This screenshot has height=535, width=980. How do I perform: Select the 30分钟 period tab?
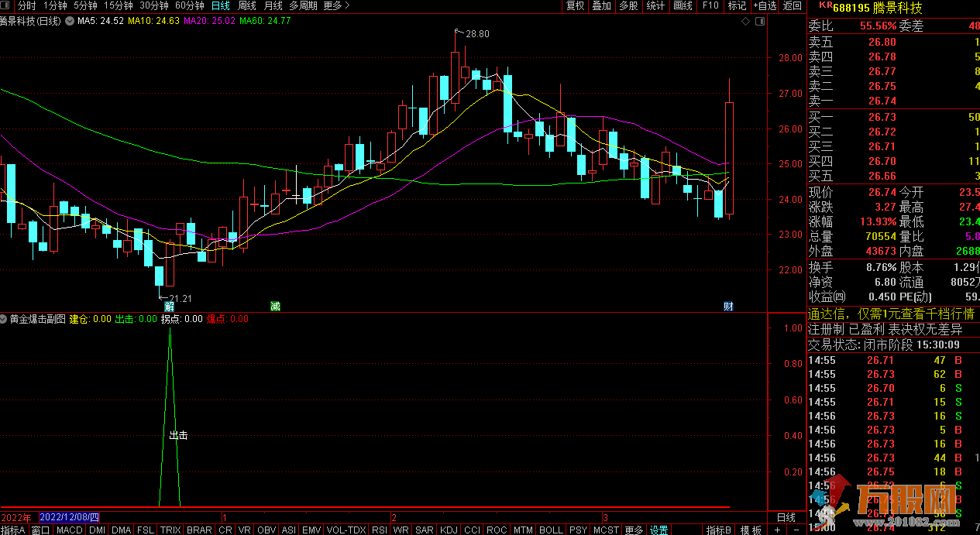click(154, 5)
